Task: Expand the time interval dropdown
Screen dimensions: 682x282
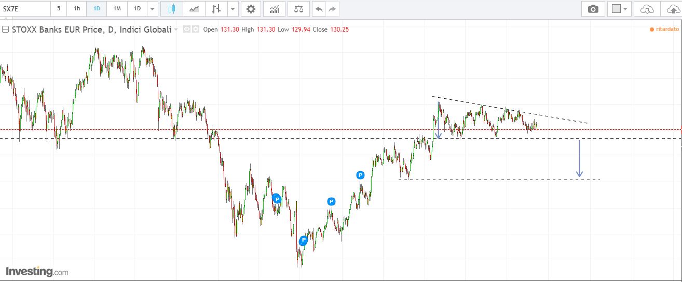Action: pyautogui.click(x=152, y=9)
